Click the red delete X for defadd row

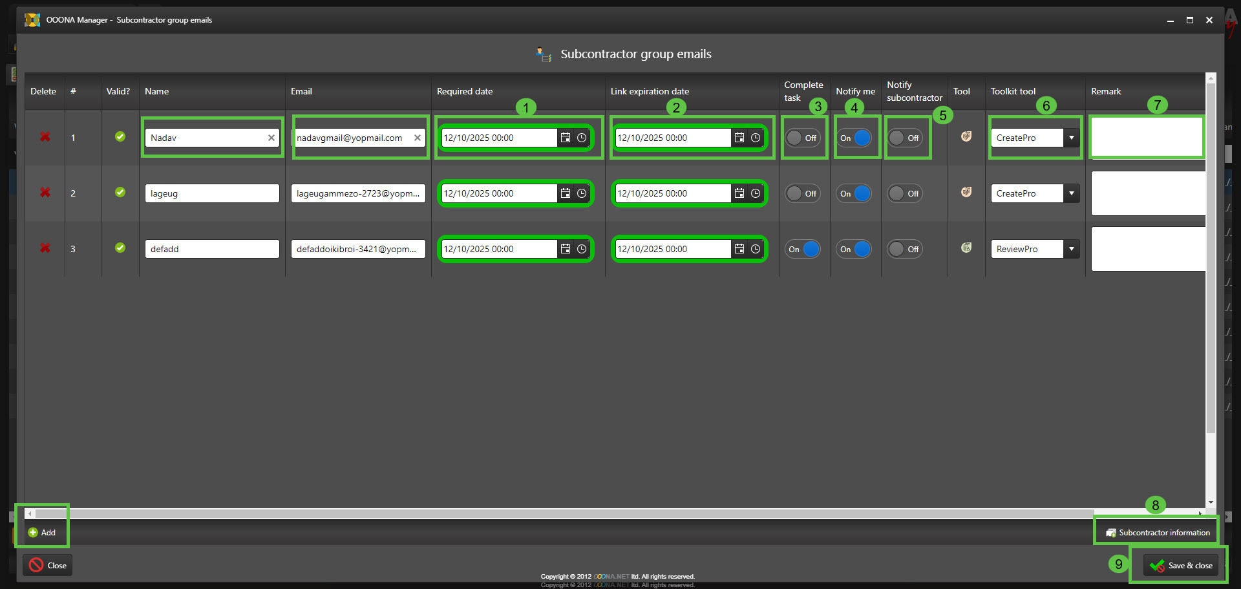(45, 248)
